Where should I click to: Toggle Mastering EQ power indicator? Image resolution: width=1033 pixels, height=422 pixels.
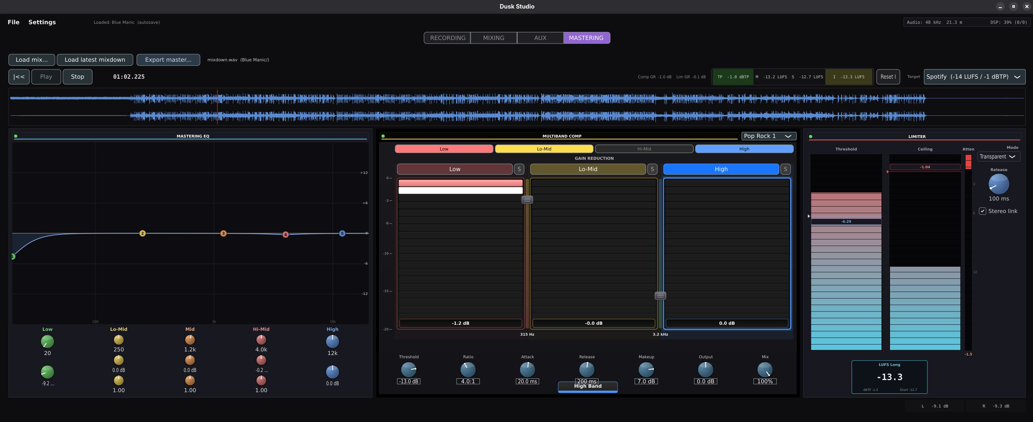[x=16, y=136]
